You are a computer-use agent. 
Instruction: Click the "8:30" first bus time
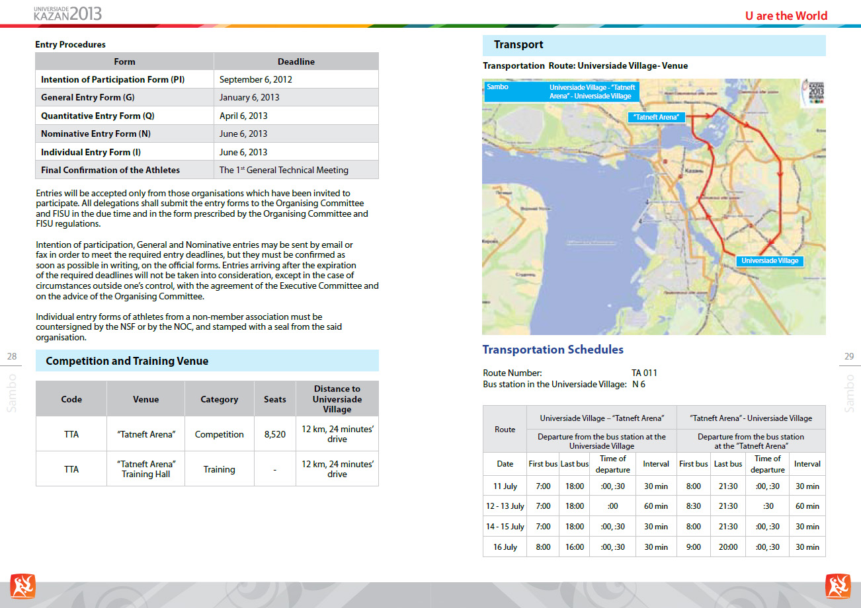point(694,506)
